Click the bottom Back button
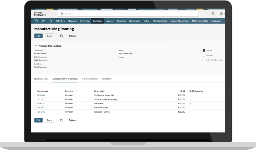 (x=49, y=120)
